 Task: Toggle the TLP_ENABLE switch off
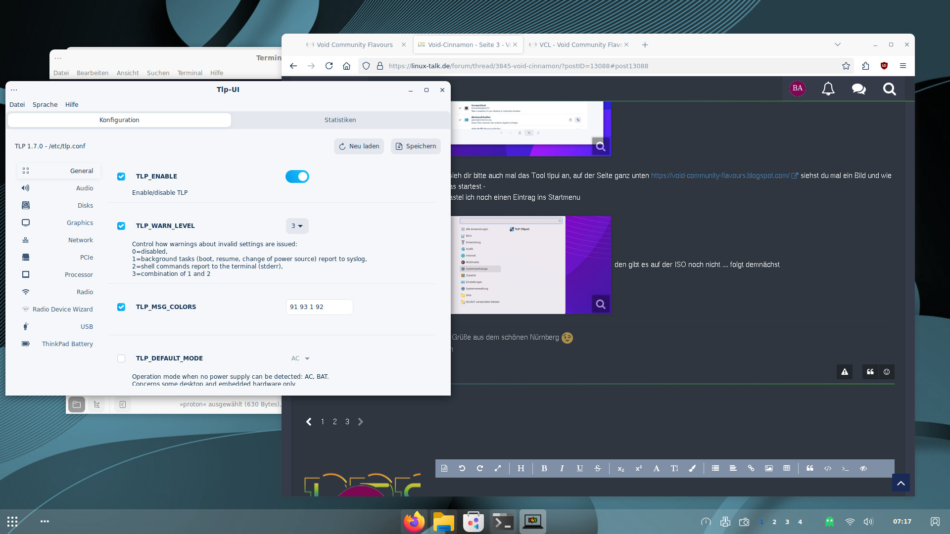click(297, 177)
